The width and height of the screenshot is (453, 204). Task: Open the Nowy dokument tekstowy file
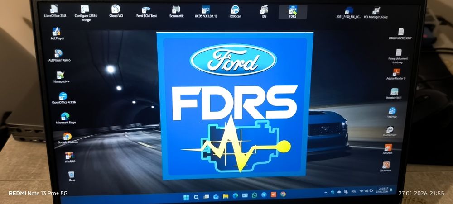point(398,56)
